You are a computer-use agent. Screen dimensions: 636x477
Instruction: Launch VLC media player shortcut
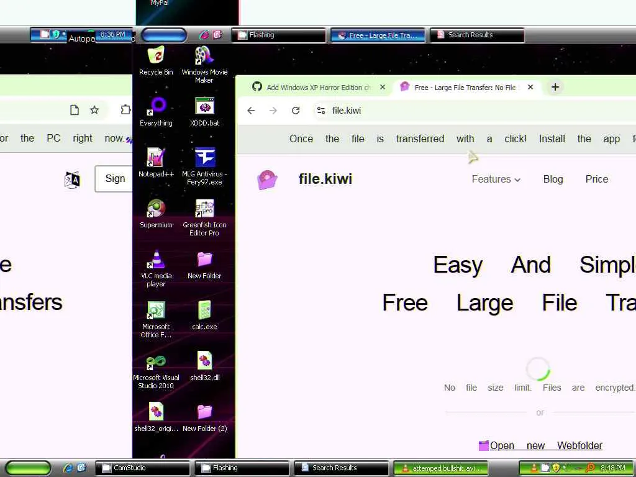156,268
